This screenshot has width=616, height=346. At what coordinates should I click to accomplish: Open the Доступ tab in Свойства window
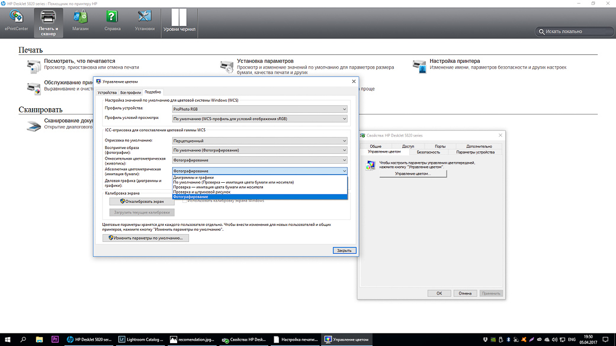click(408, 146)
